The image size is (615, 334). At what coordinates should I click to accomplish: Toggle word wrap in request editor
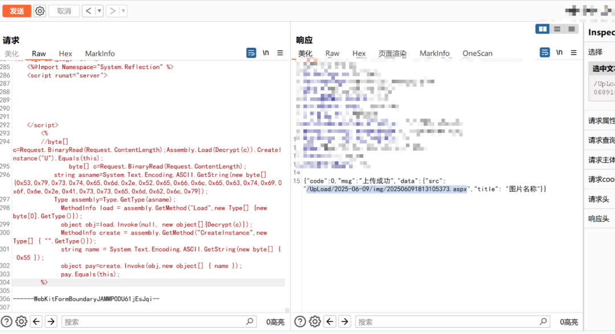click(251, 52)
